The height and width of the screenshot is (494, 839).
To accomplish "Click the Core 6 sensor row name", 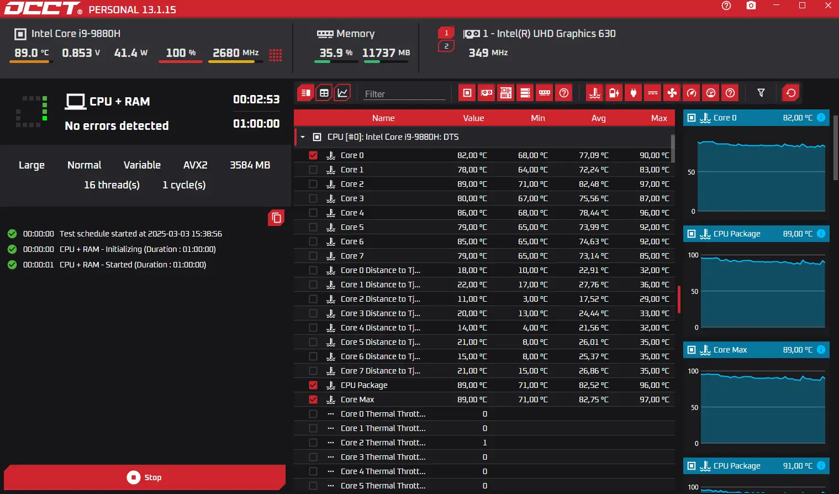I will [x=352, y=241].
